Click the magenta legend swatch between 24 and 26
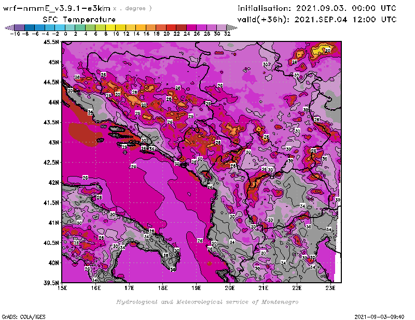 pyautogui.click(x=191, y=27)
